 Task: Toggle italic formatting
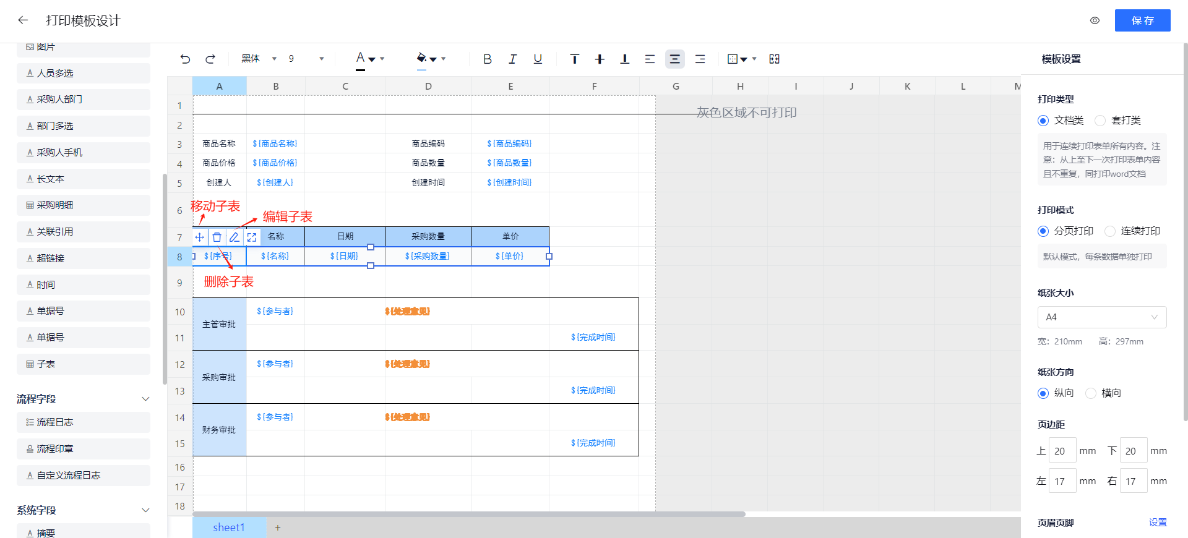coord(512,59)
